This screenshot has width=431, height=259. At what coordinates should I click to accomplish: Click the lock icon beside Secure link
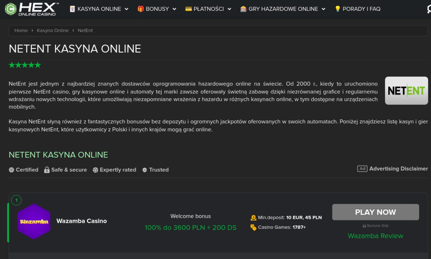point(364,226)
